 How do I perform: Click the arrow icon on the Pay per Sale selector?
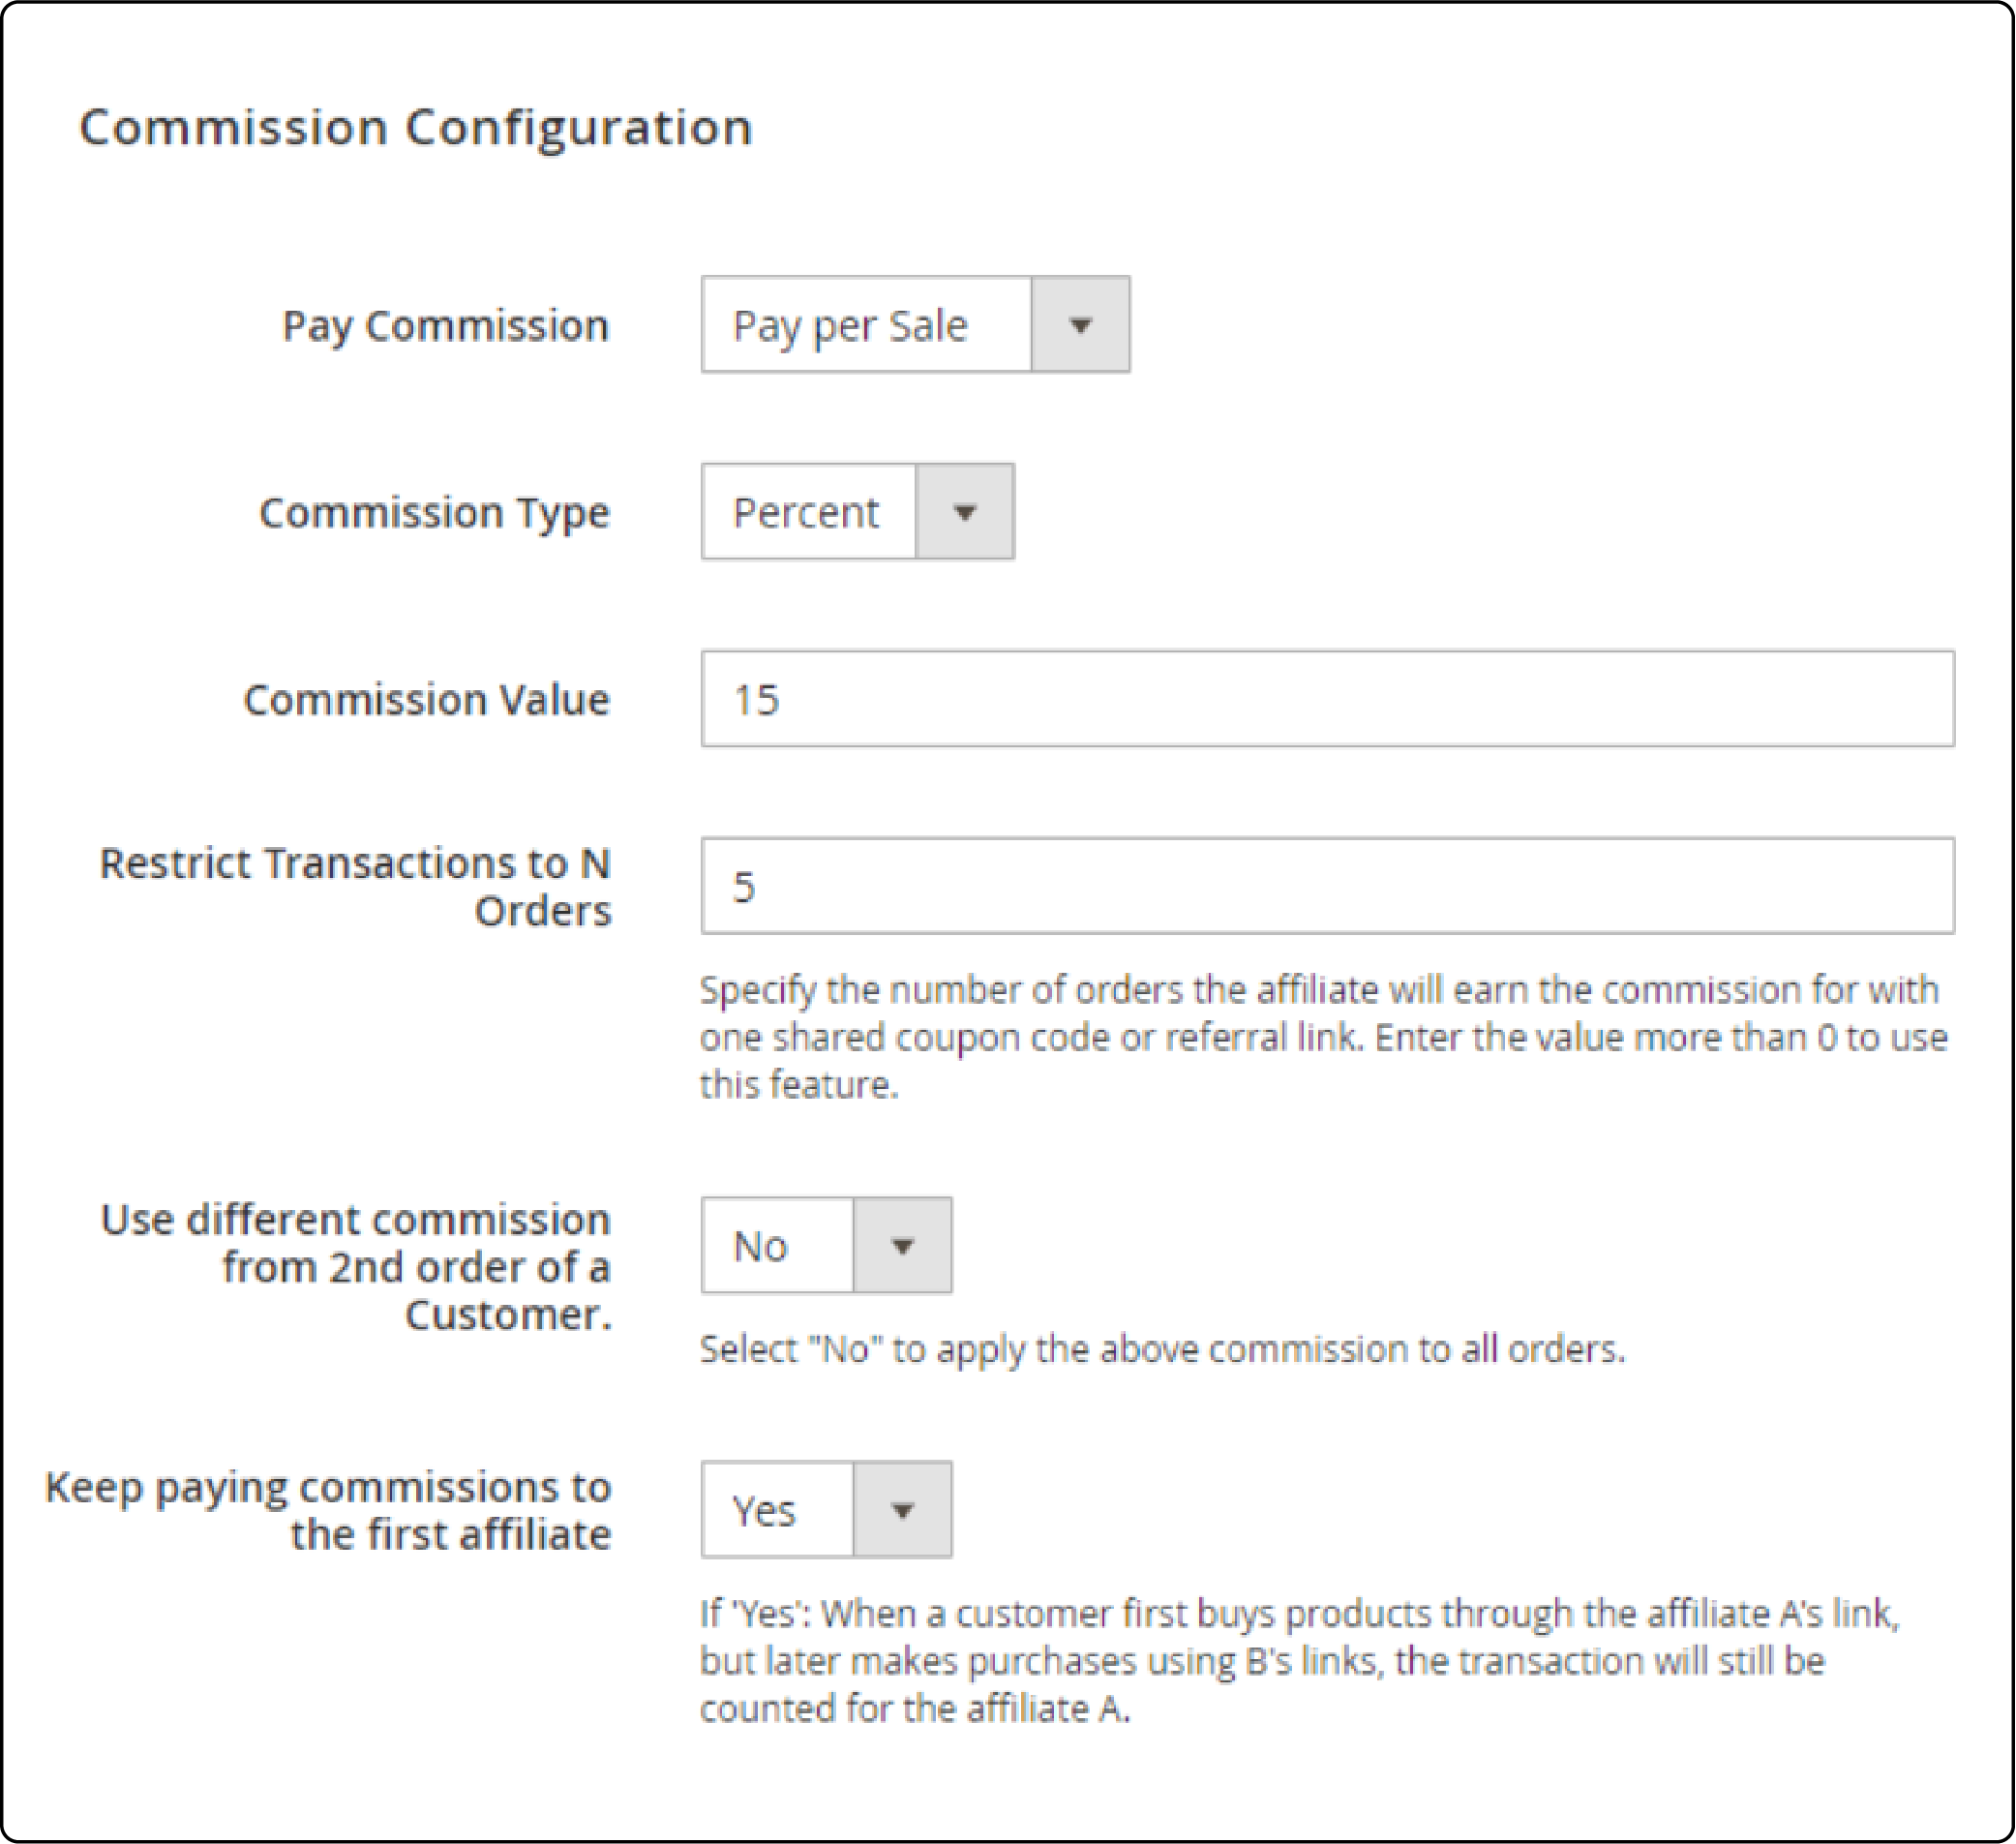[1082, 324]
